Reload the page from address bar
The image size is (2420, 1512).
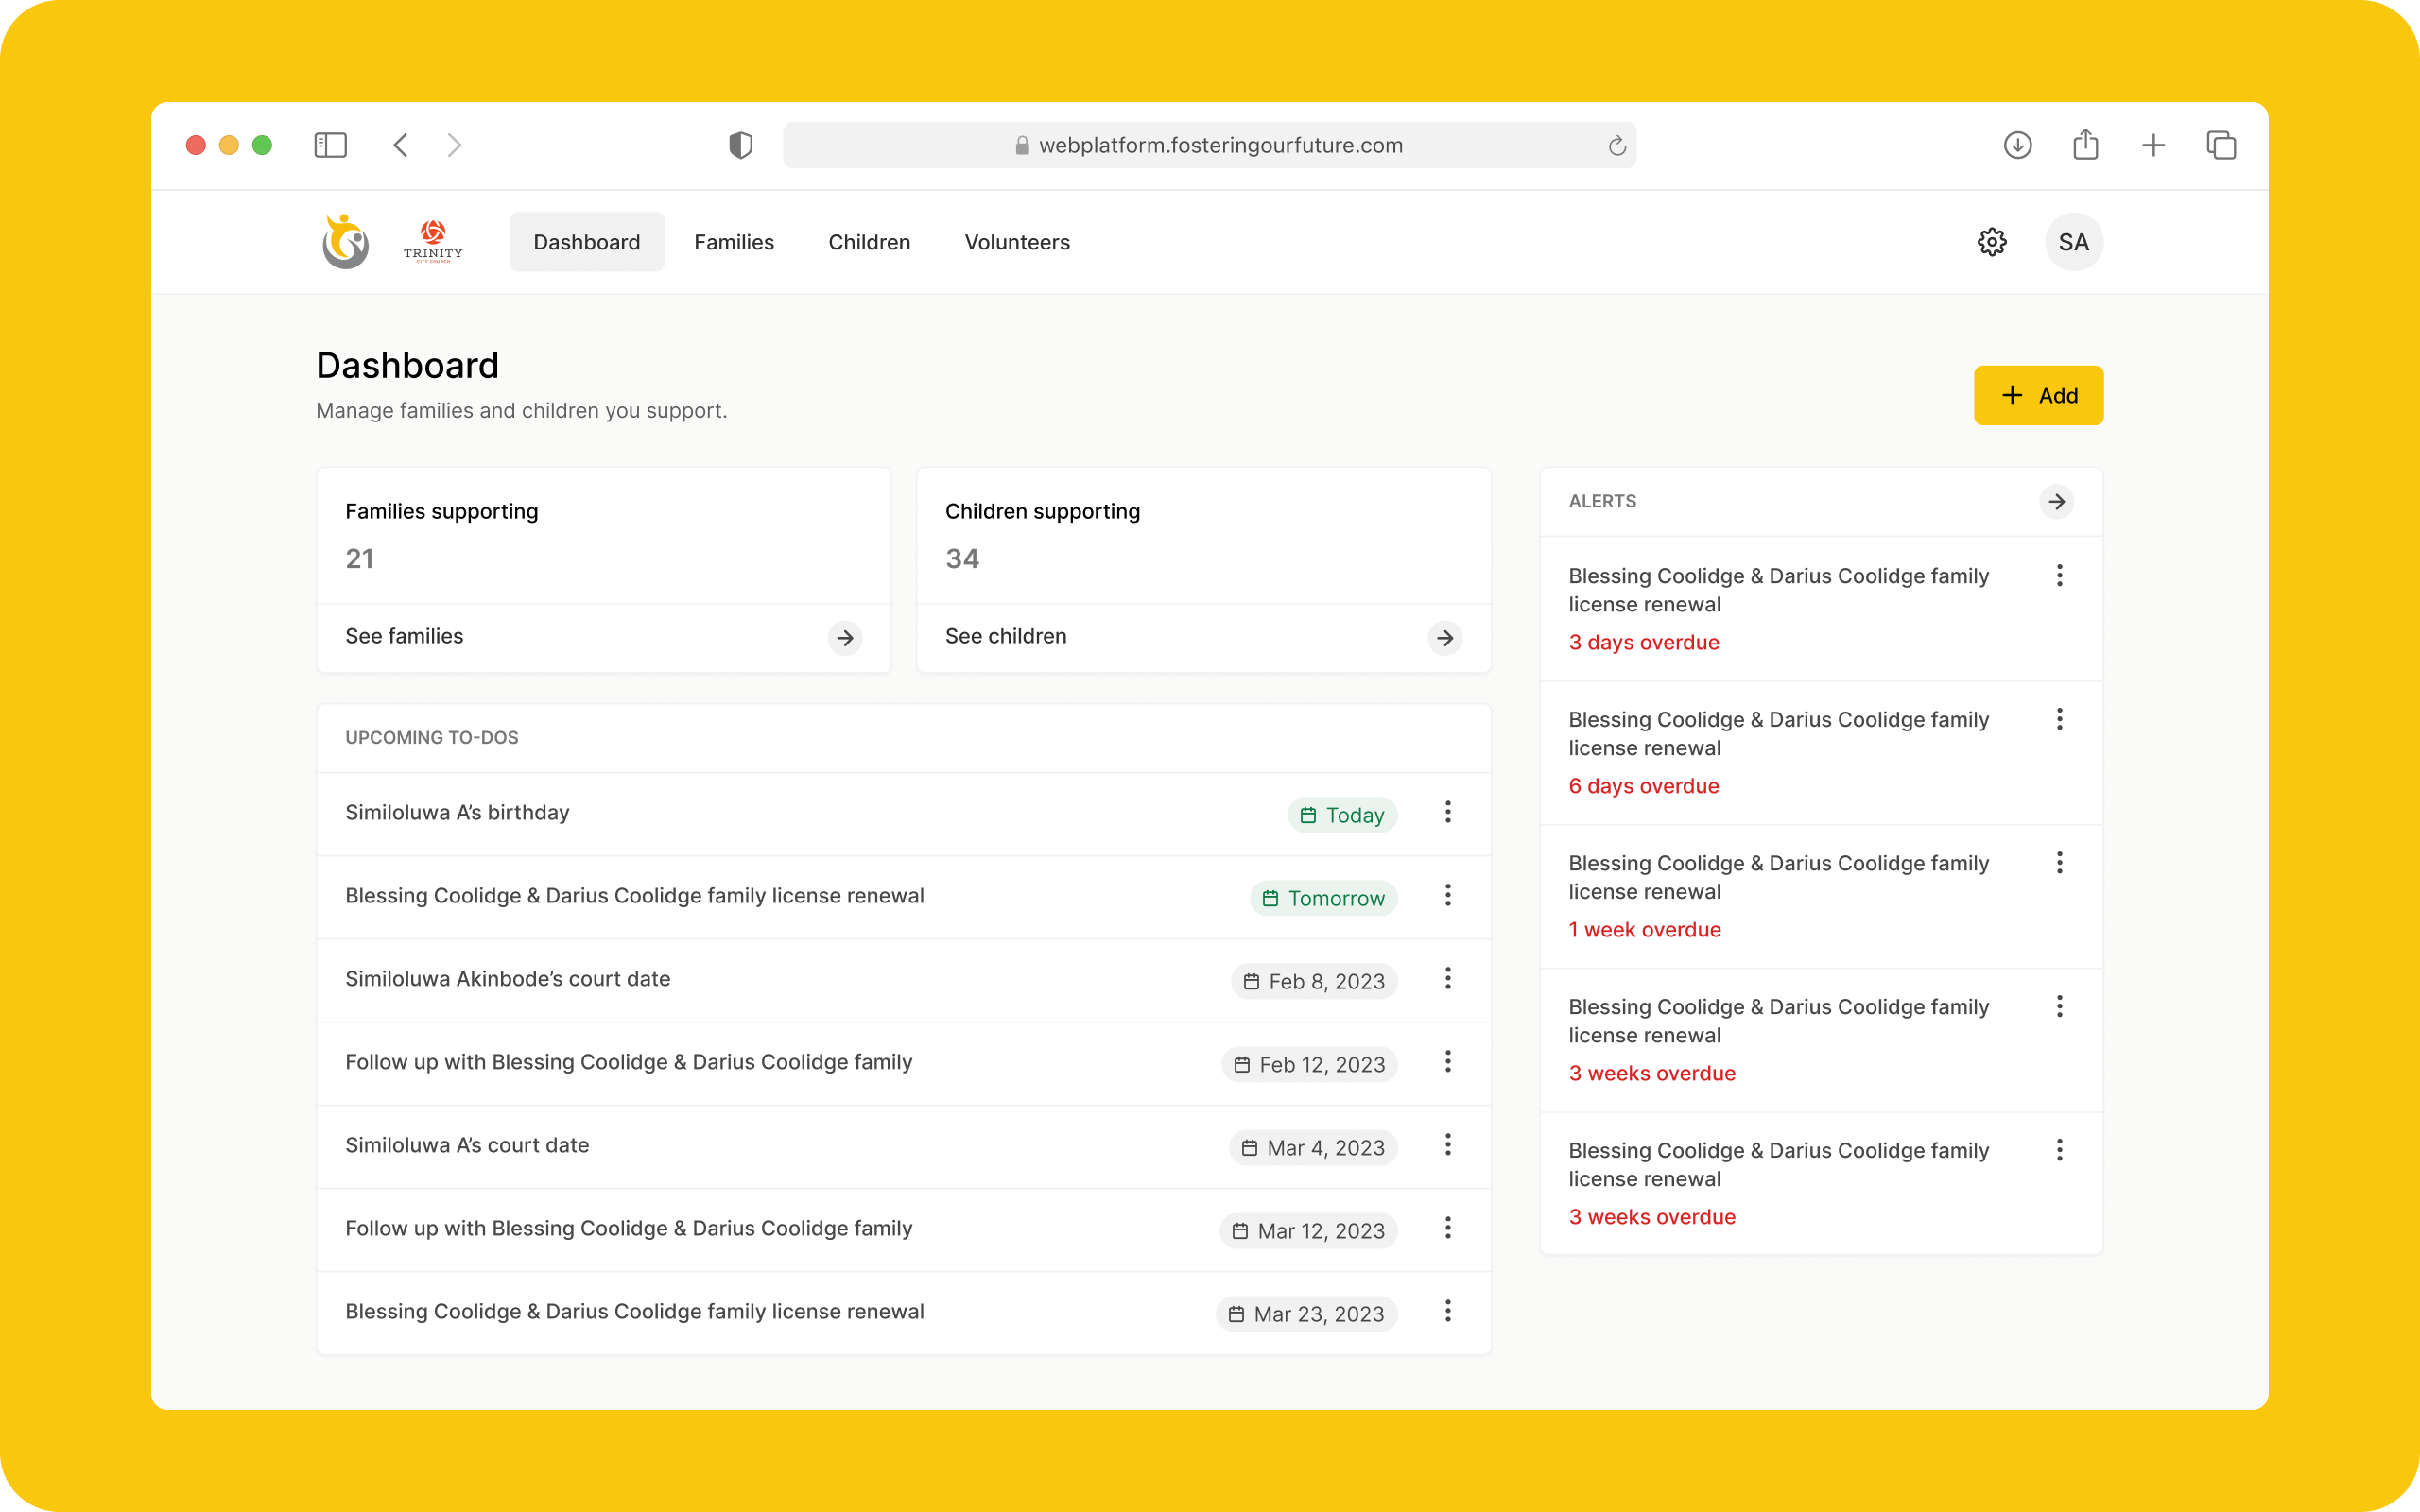click(x=1616, y=146)
